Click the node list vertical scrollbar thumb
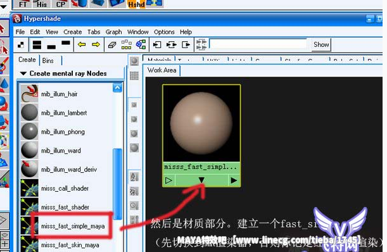Screen dimensions: 387x252 tap(117, 184)
